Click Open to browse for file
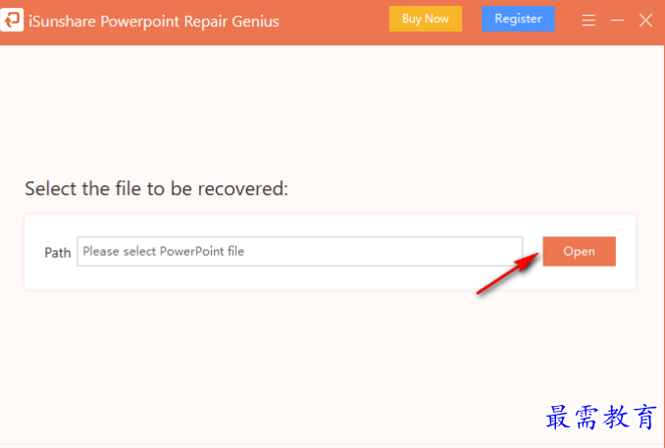Image resolution: width=665 pixels, height=448 pixels. [x=579, y=251]
